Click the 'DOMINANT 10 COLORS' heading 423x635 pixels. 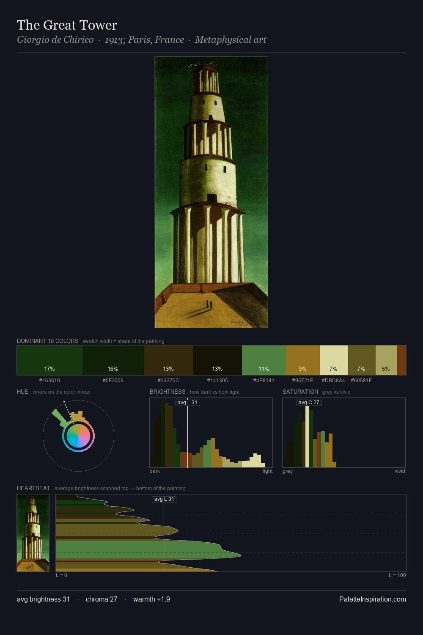(x=47, y=341)
